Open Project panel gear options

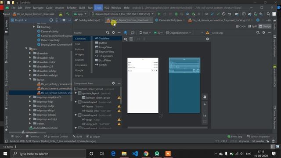pyautogui.click(x=64, y=20)
